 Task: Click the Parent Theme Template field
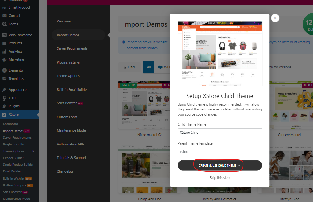pyautogui.click(x=220, y=152)
